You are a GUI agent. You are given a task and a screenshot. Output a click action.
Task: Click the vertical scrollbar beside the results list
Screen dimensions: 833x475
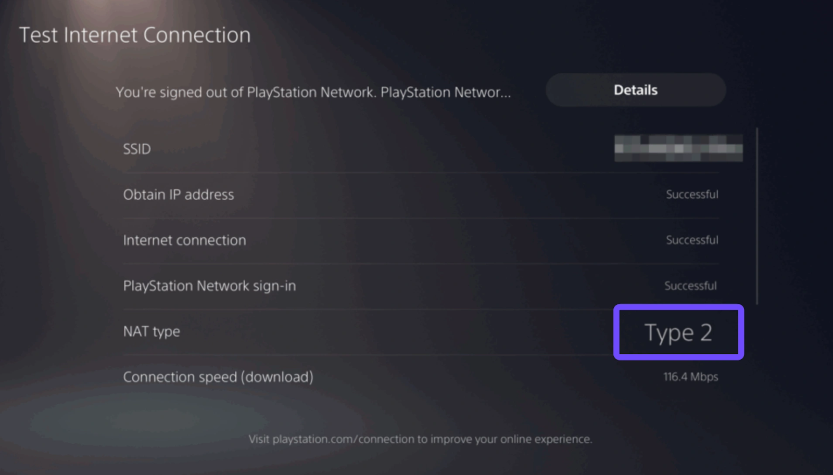tap(757, 216)
